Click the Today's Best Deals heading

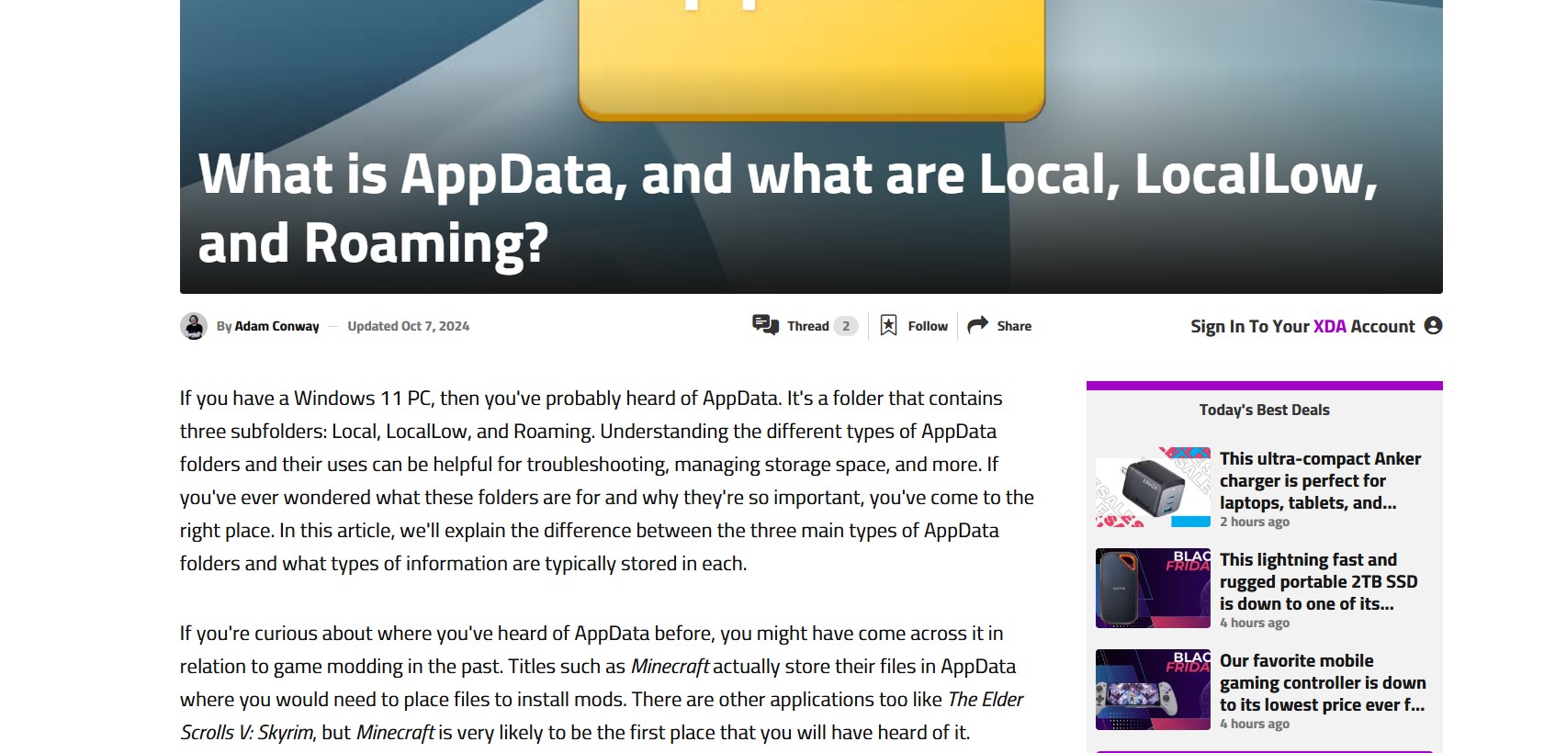1264,410
